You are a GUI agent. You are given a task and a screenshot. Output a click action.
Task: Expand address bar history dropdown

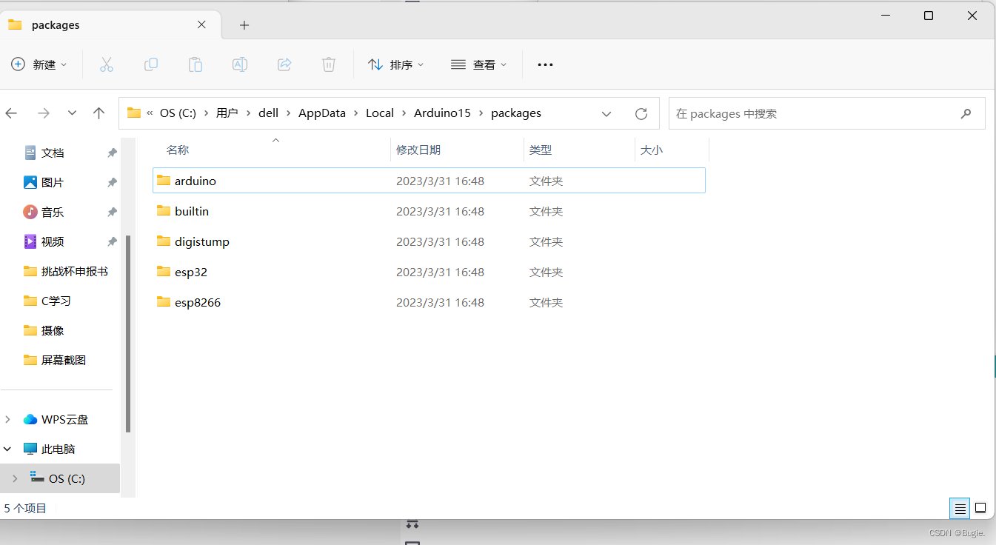coord(606,113)
